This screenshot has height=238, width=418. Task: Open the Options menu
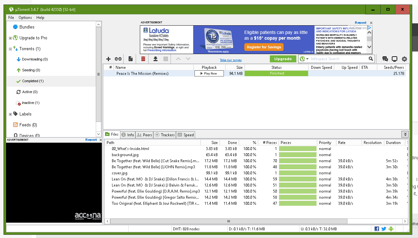click(25, 18)
